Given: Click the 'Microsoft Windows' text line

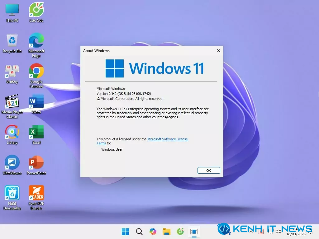Looking at the screenshot, I should click(x=111, y=89).
